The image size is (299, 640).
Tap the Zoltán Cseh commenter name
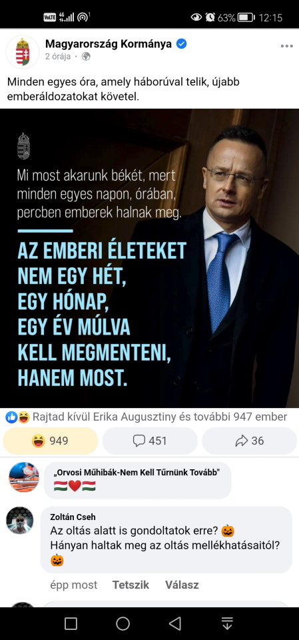[x=73, y=517]
